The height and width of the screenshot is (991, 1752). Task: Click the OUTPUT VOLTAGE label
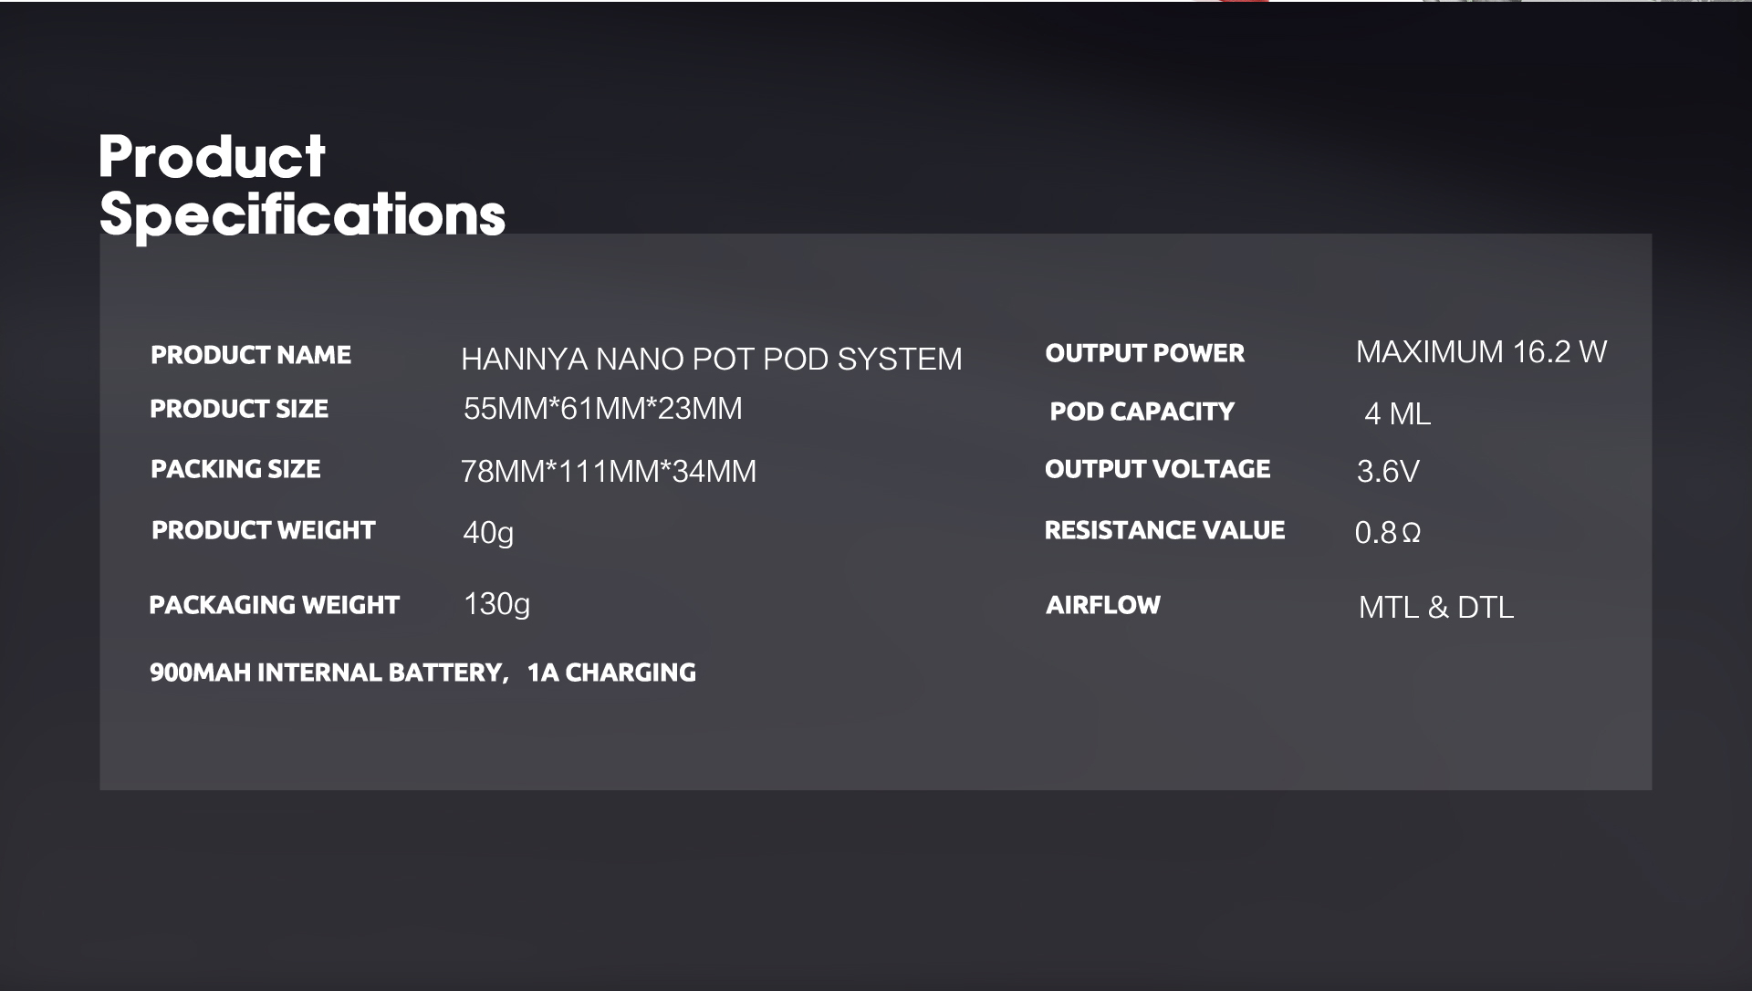(x=1157, y=469)
